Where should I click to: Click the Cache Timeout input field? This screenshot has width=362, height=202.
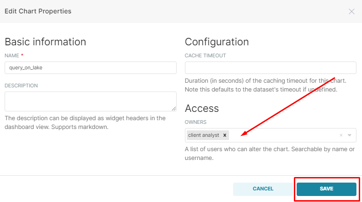click(x=270, y=67)
